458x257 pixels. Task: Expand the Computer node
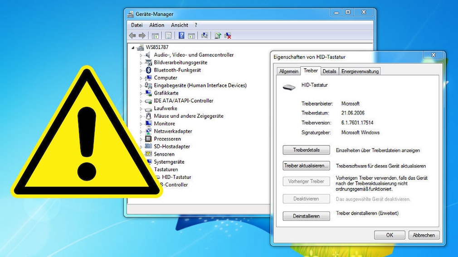tap(141, 78)
